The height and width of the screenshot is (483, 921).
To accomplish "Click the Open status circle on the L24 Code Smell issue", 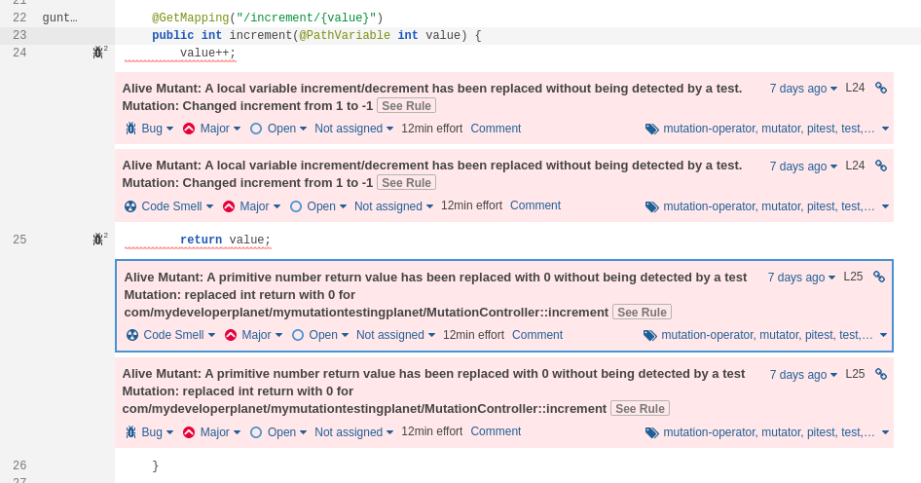I will tap(296, 206).
